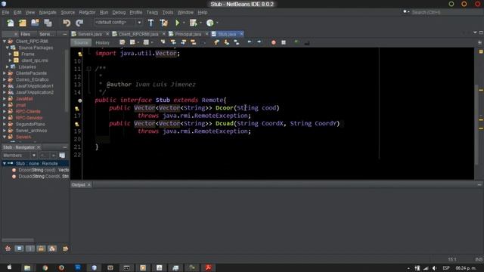This screenshot has height=272, width=484.
Task: Click the History view button
Action: [x=103, y=42]
